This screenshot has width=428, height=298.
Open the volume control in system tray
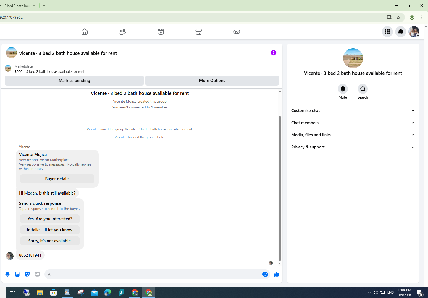pyautogui.click(x=376, y=292)
